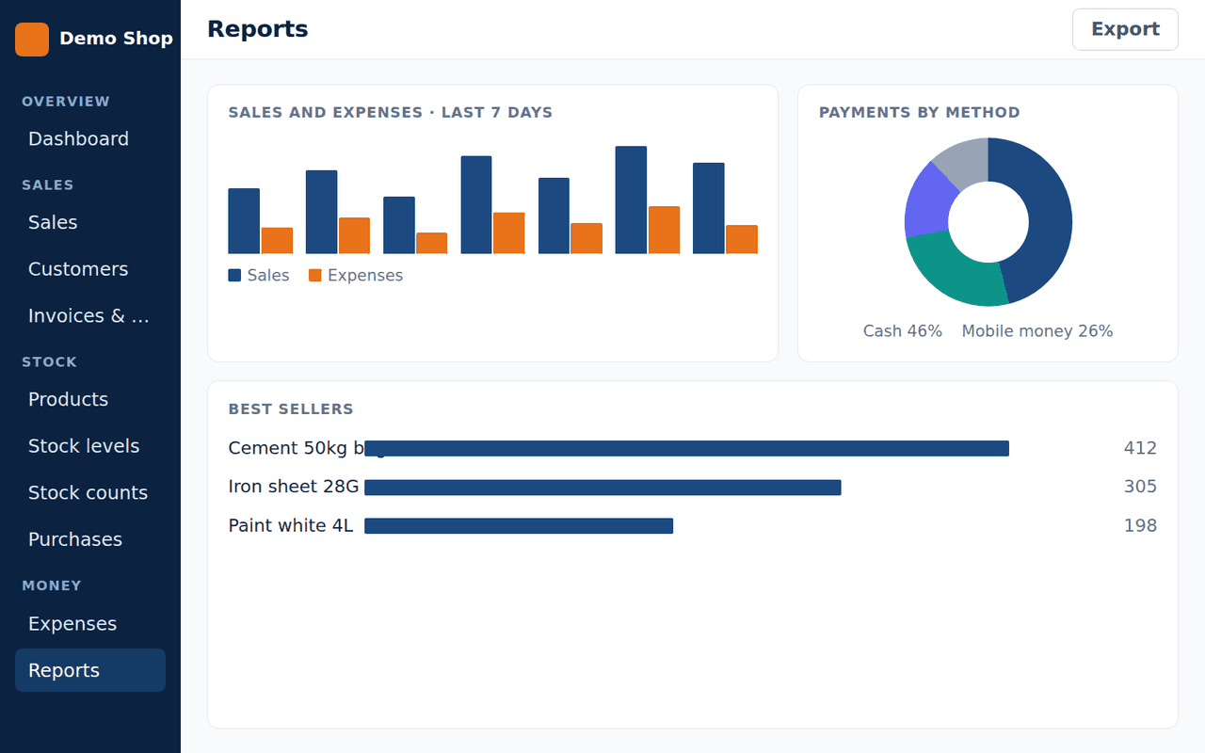The image size is (1205, 753).
Task: Click the value 305 in Best Sellers
Action: (x=1140, y=487)
